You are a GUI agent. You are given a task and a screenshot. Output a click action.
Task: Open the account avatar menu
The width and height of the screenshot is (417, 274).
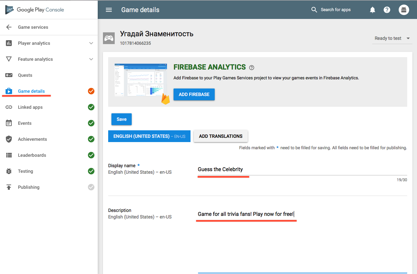(x=404, y=10)
